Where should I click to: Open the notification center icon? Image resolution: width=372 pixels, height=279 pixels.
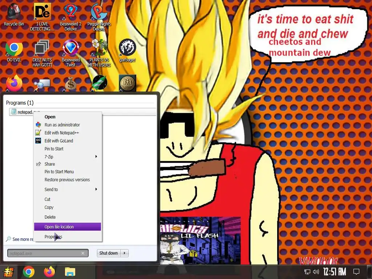(356, 272)
